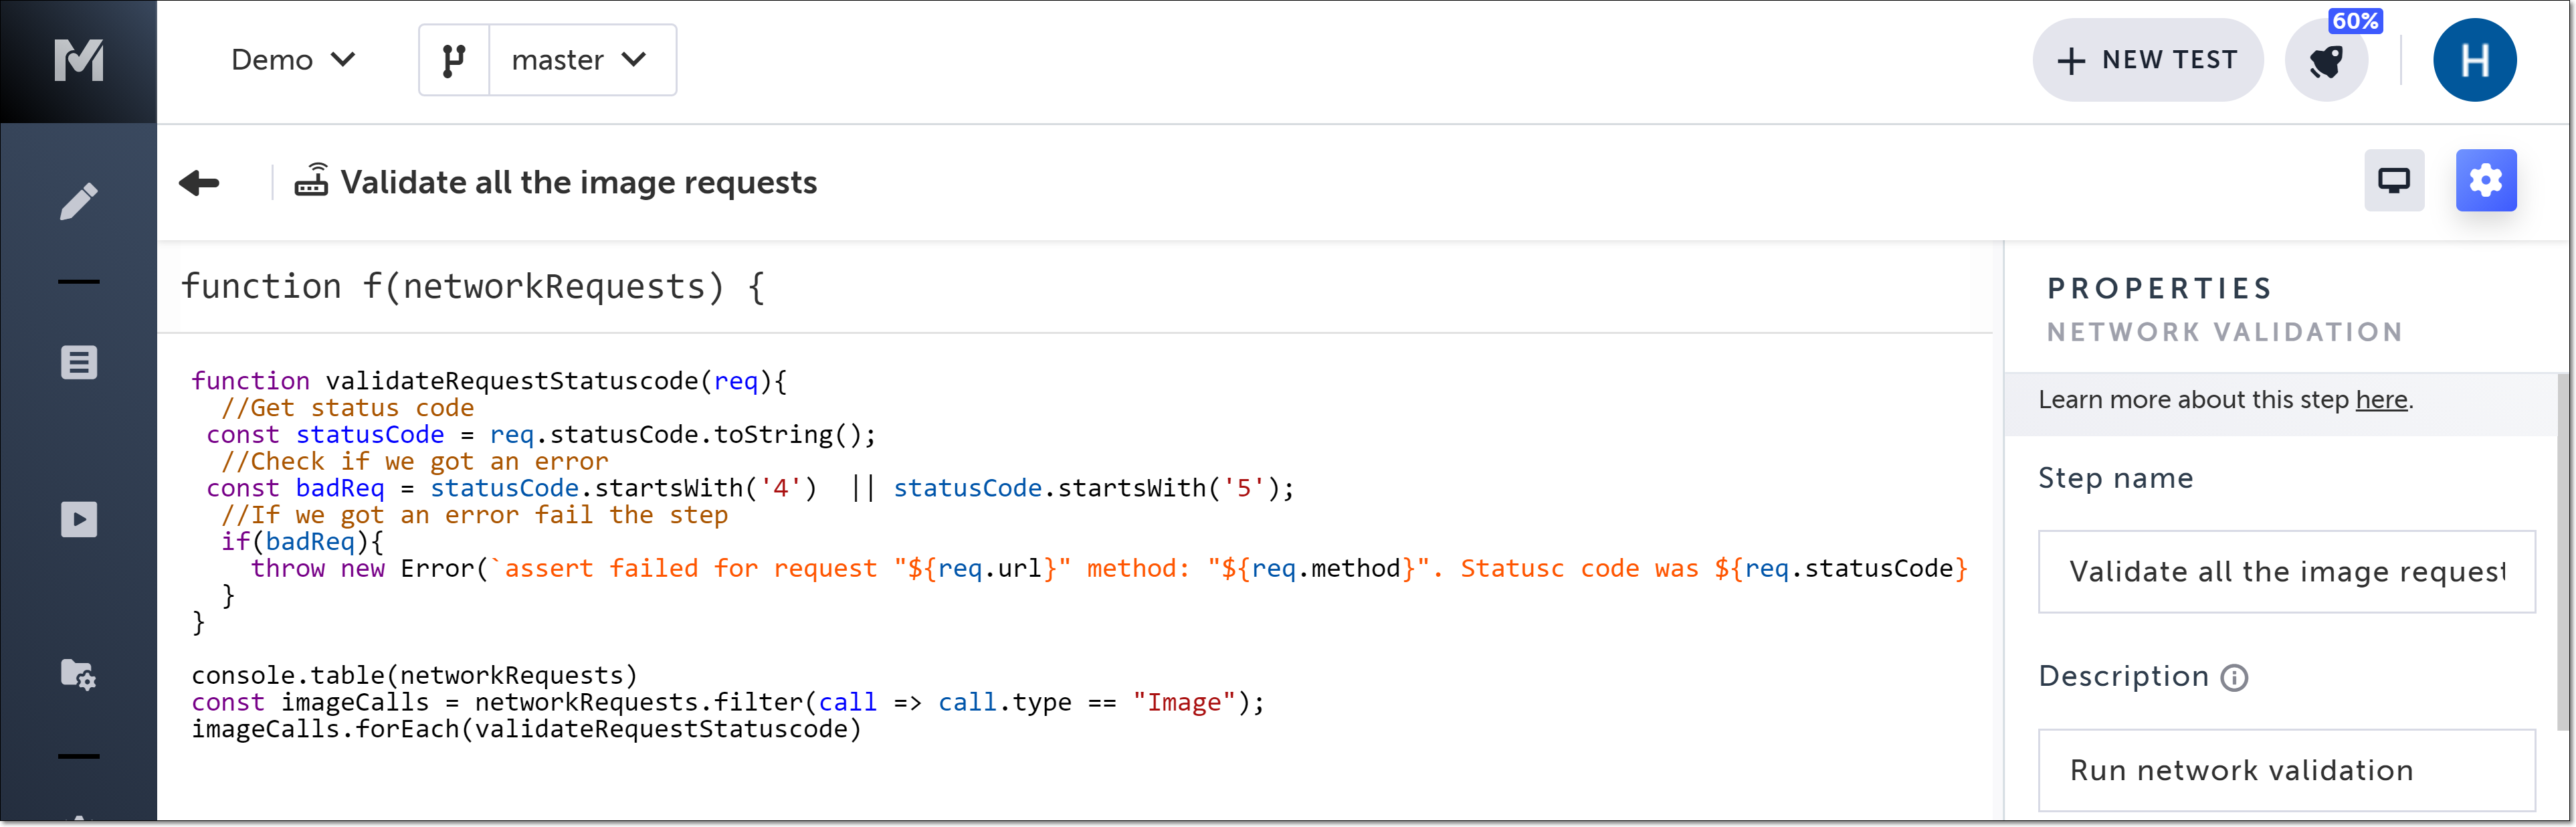Screen dimensions: 2576x827
Task: Open the test list sidebar icon
Action: [x=78, y=362]
